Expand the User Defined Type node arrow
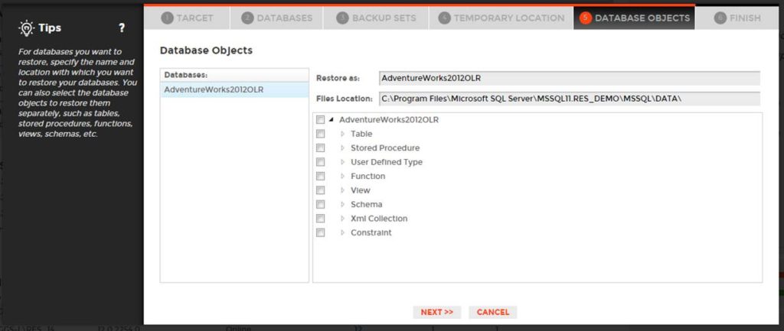This screenshot has height=331, width=784. point(342,162)
